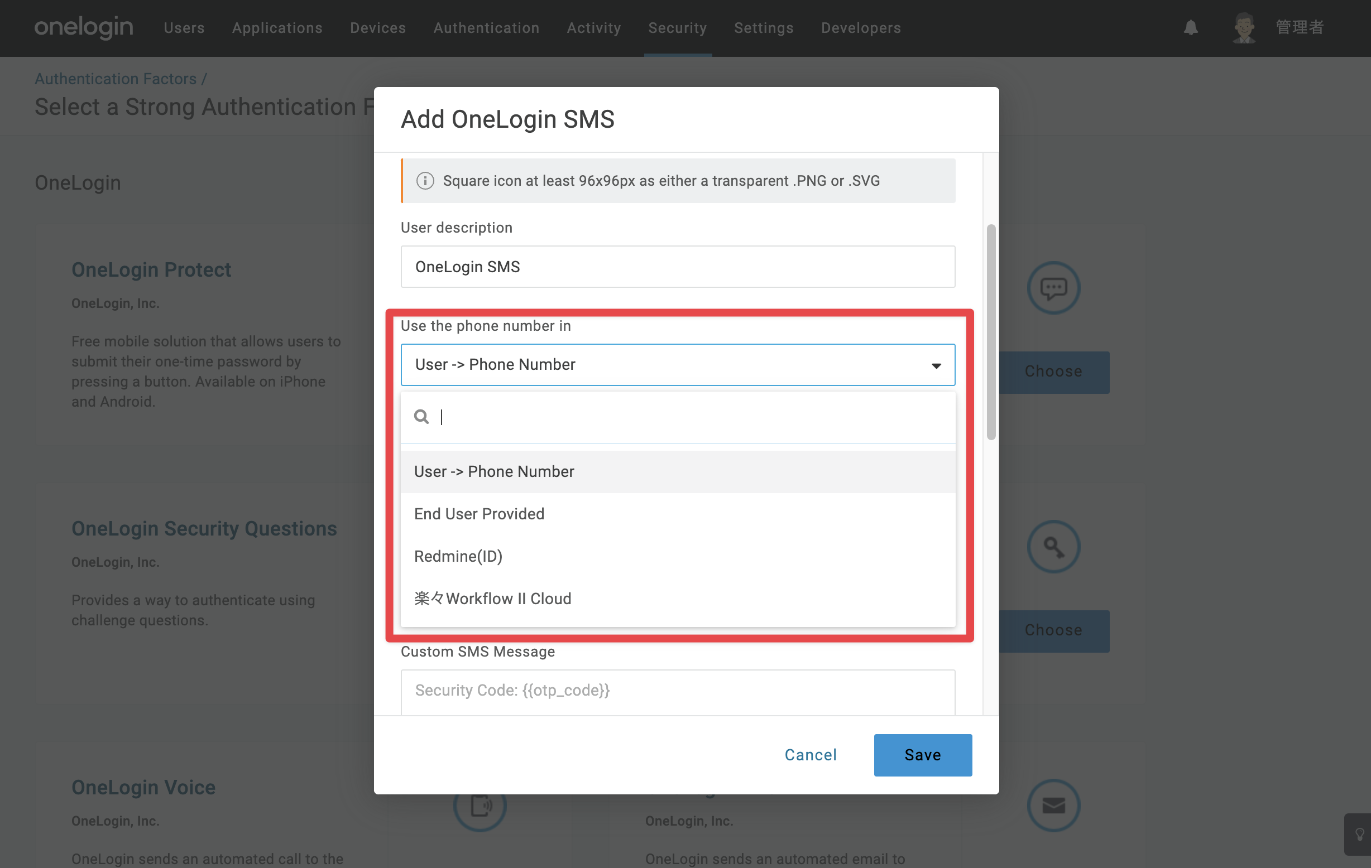Screen dimensions: 1371x868
Task: Open the notifications bell
Action: pyautogui.click(x=1191, y=27)
